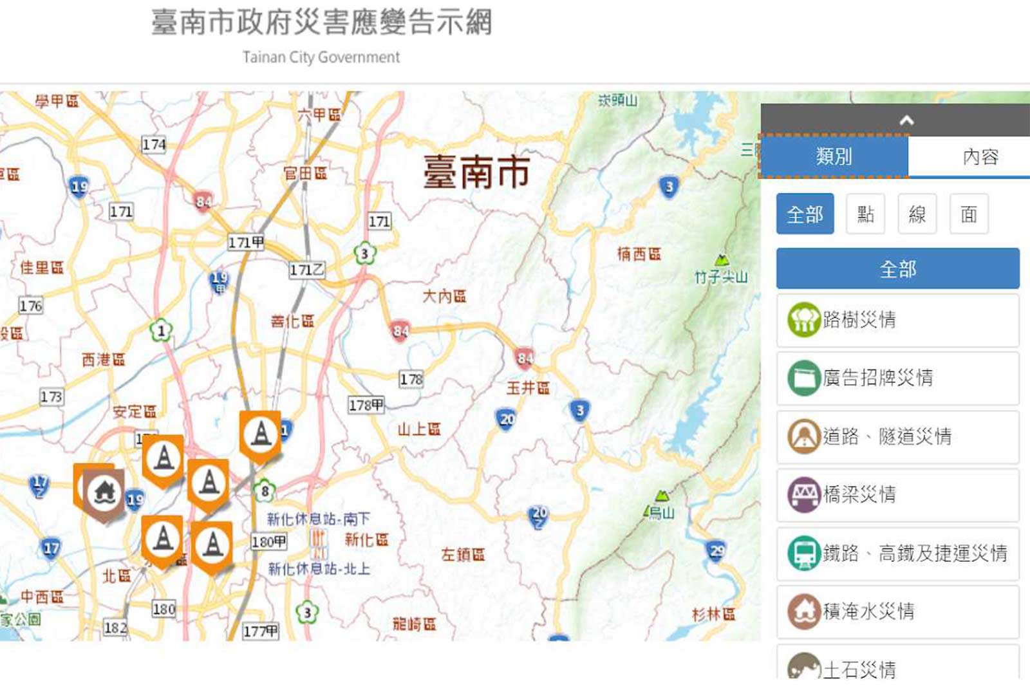The width and height of the screenshot is (1030, 690).
Task: Select the 面 filter button
Action: pyautogui.click(x=969, y=214)
